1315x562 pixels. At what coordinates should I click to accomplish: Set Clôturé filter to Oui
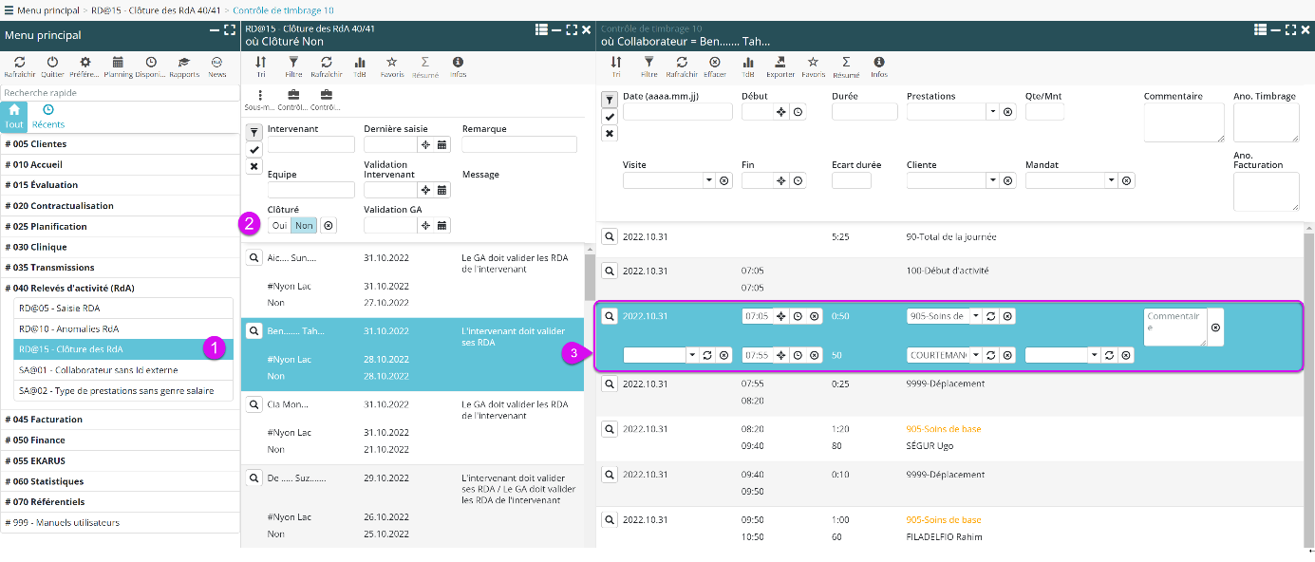pyautogui.click(x=279, y=225)
